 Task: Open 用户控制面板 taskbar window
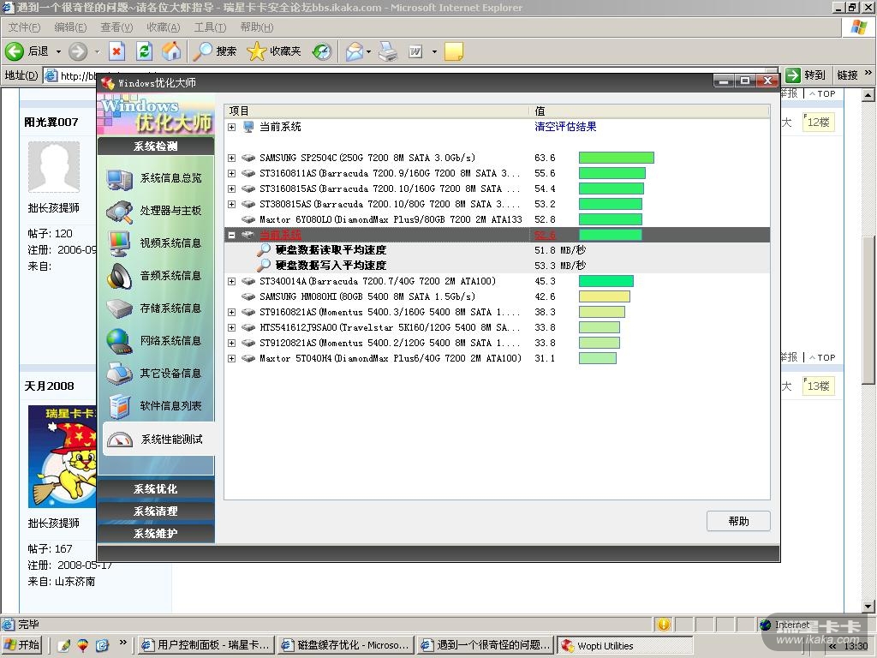[206, 645]
